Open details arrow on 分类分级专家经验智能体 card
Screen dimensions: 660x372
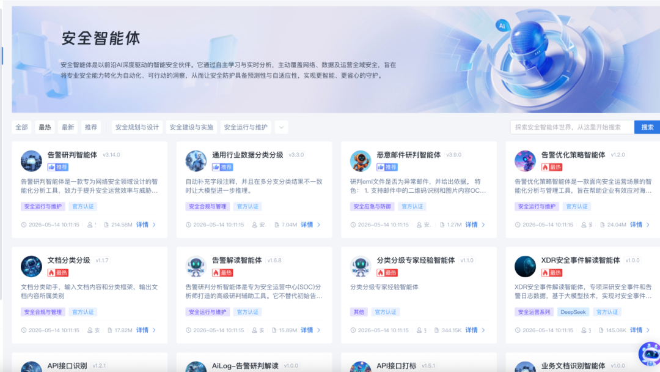[483, 330]
